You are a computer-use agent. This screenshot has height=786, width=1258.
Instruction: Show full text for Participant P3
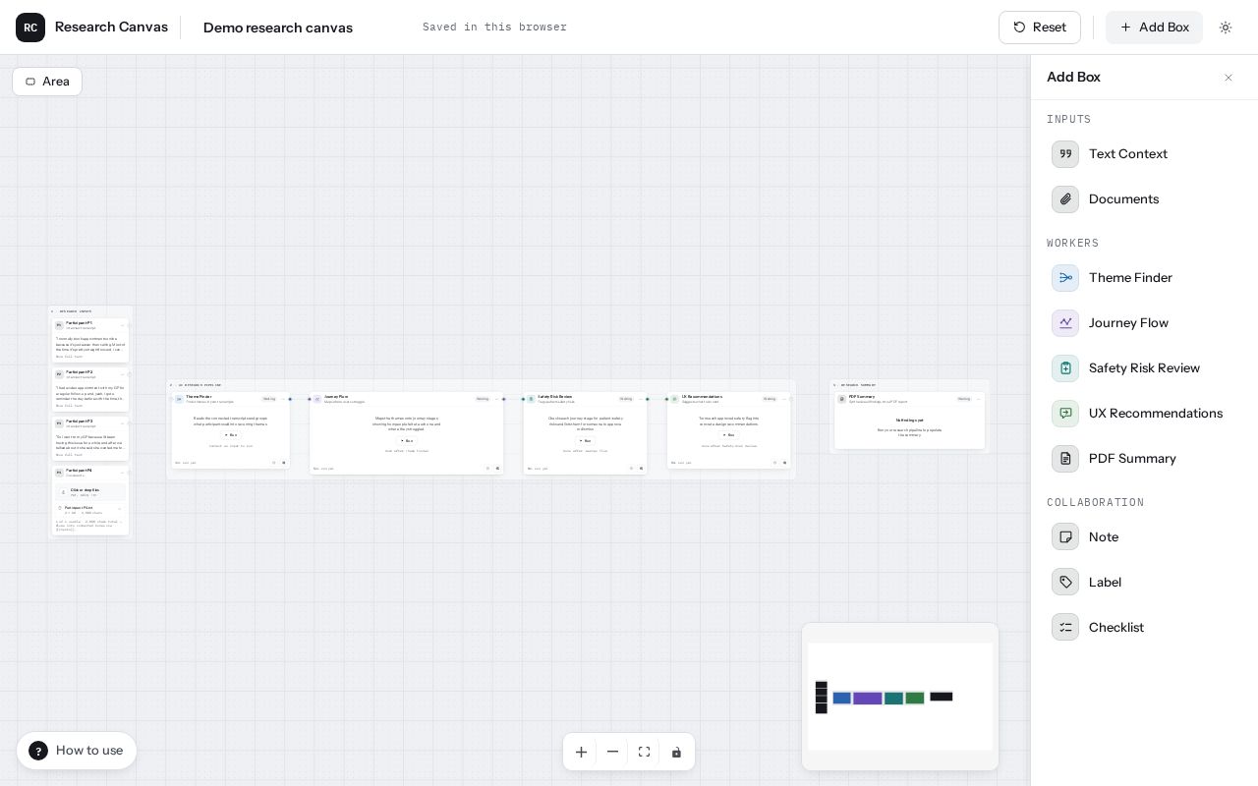(x=69, y=455)
